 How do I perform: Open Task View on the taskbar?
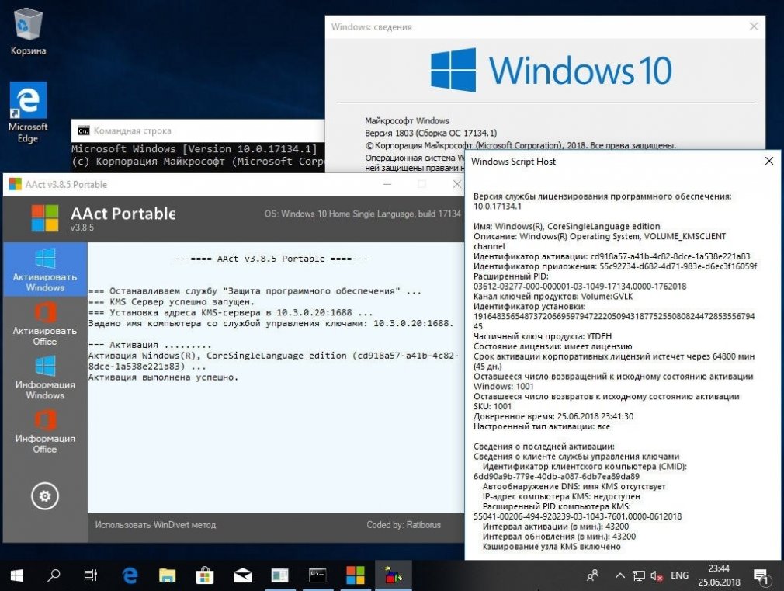(x=91, y=575)
